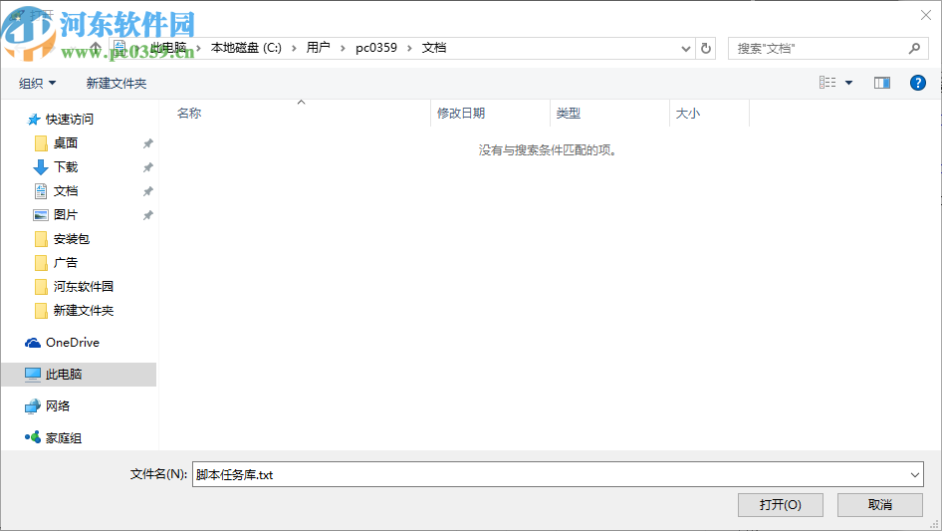
Task: Select 用户 in address breadcrumb
Action: (319, 48)
